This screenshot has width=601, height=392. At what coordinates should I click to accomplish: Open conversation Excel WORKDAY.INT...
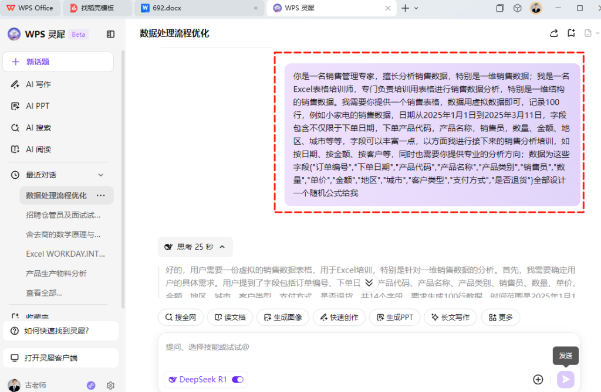[65, 254]
